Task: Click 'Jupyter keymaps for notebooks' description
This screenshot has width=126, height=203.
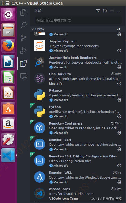Action: (x=74, y=46)
